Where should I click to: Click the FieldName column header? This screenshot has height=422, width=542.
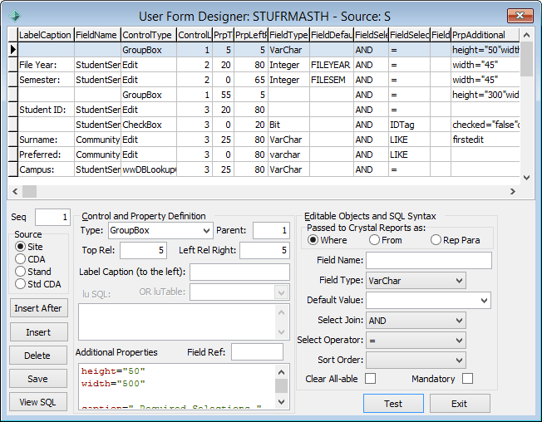[97, 35]
